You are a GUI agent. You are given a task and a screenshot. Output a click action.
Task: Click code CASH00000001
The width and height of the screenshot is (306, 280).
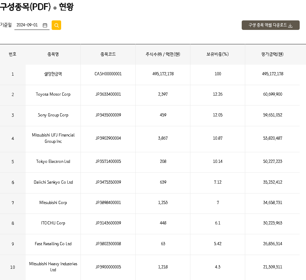[x=108, y=74]
